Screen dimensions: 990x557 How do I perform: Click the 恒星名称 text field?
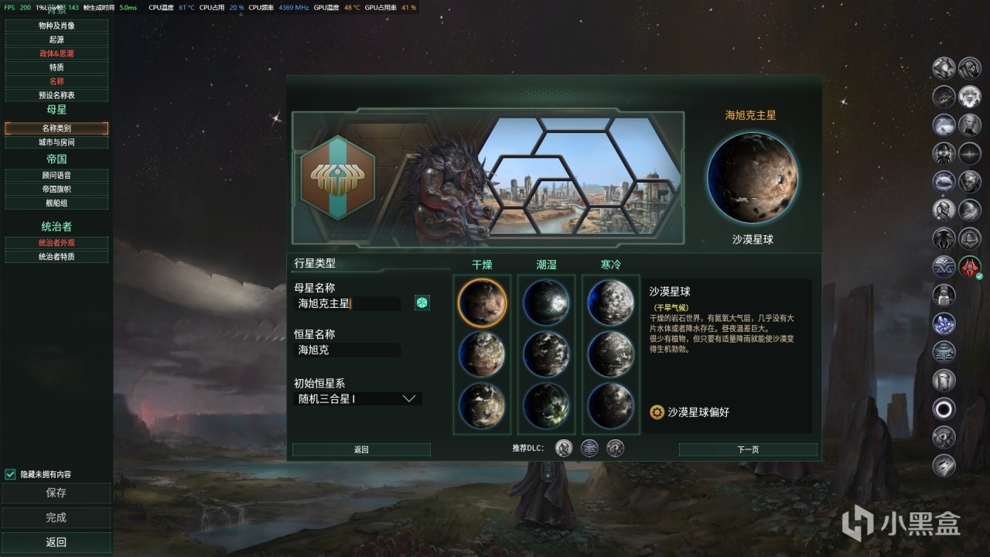pos(348,350)
